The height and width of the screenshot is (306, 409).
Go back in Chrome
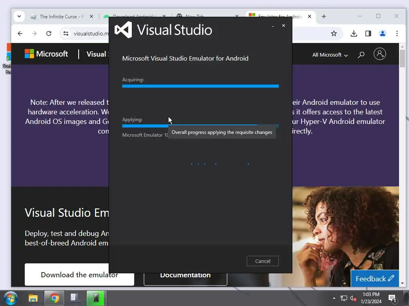20,33
